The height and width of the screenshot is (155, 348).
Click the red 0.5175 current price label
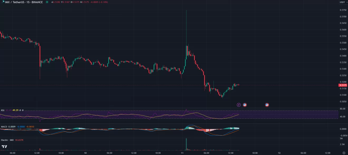click(343, 85)
